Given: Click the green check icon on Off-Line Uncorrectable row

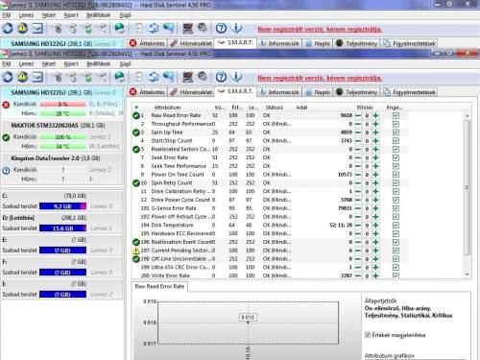Looking at the screenshot, I should 136,259.
